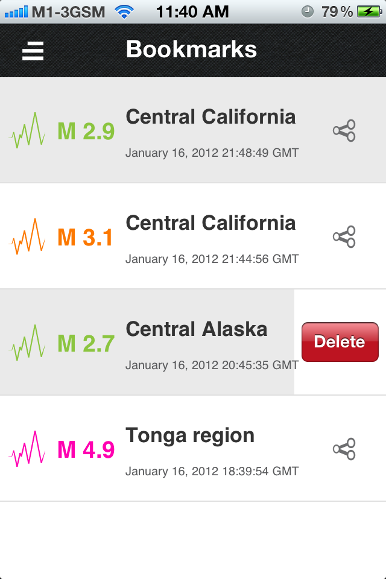The height and width of the screenshot is (579, 386).
Task: Tap the orange M 3.1 waveform icon
Action: pos(27,236)
